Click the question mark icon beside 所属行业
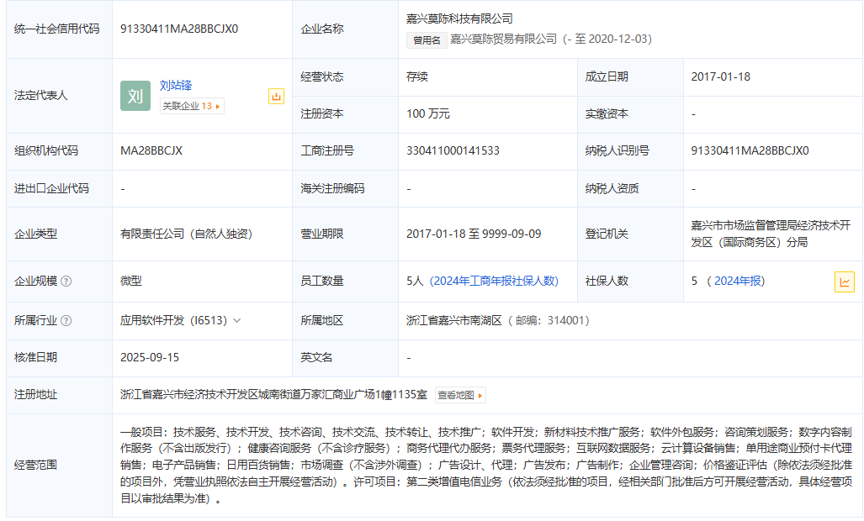Image resolution: width=864 pixels, height=521 pixels. click(66, 321)
